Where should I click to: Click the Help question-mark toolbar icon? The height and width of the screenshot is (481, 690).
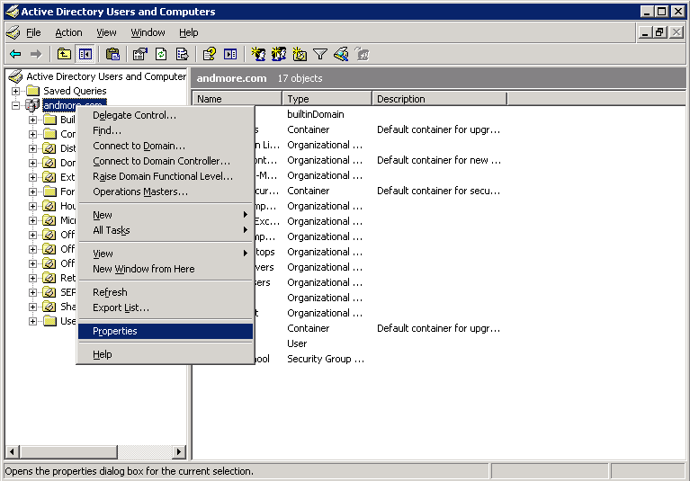point(209,54)
